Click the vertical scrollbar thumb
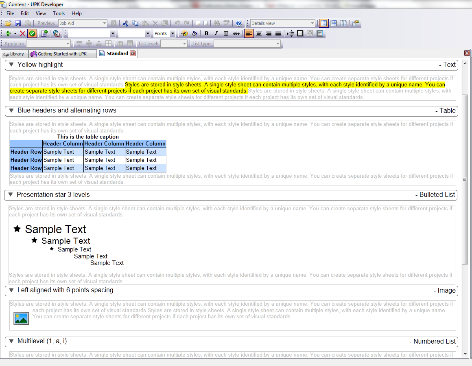Viewport: 472px width, 366px height. (x=465, y=179)
